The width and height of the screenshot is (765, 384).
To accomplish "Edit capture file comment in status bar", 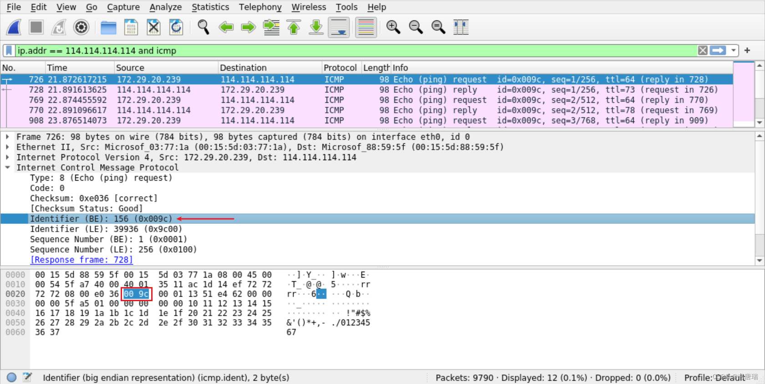I will (27, 377).
